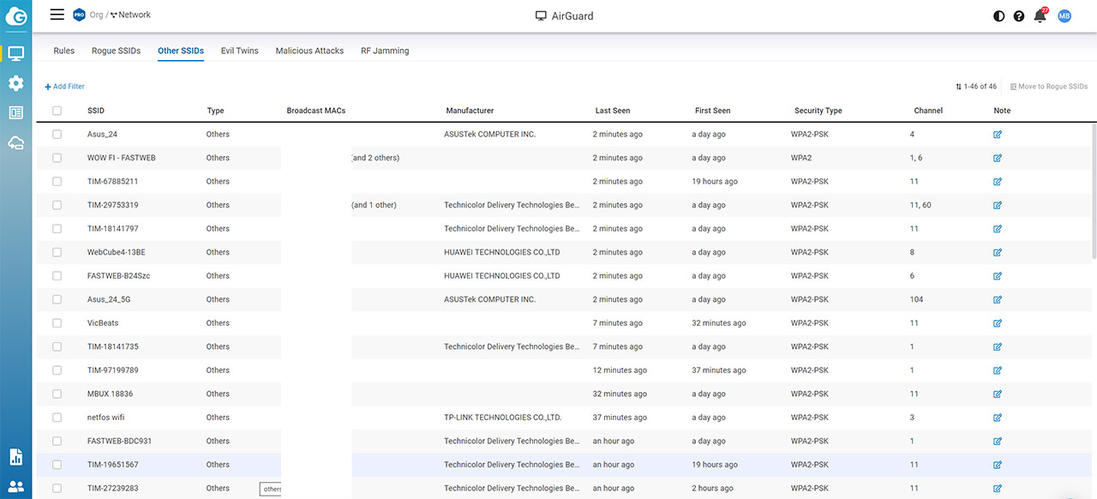The width and height of the screenshot is (1097, 499).
Task: Check the WOW FI - FASTWEB row checkbox
Action: tap(57, 158)
